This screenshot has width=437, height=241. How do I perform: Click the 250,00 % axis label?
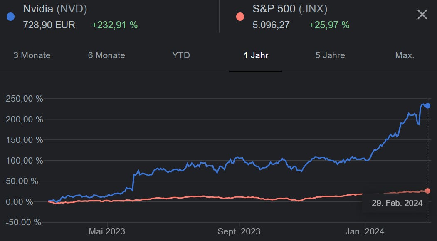pyautogui.click(x=25, y=99)
